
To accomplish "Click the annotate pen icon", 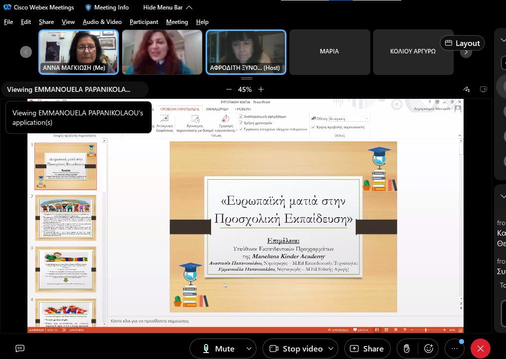I will coord(467,90).
